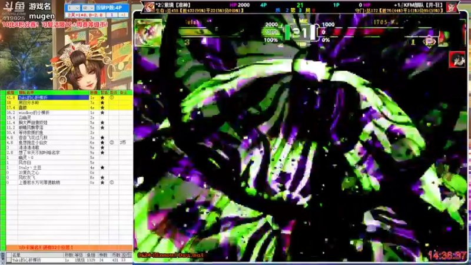Click the circled-number icon in the 41.8 row
471x265 pixels.
(x=112, y=98)
